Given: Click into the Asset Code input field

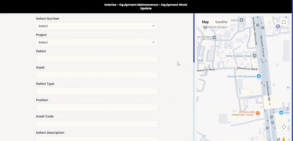Looking at the screenshot, I should [x=97, y=124].
